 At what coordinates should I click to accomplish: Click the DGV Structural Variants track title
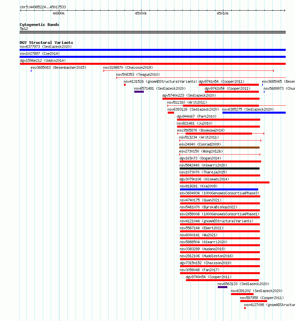coord(46,43)
